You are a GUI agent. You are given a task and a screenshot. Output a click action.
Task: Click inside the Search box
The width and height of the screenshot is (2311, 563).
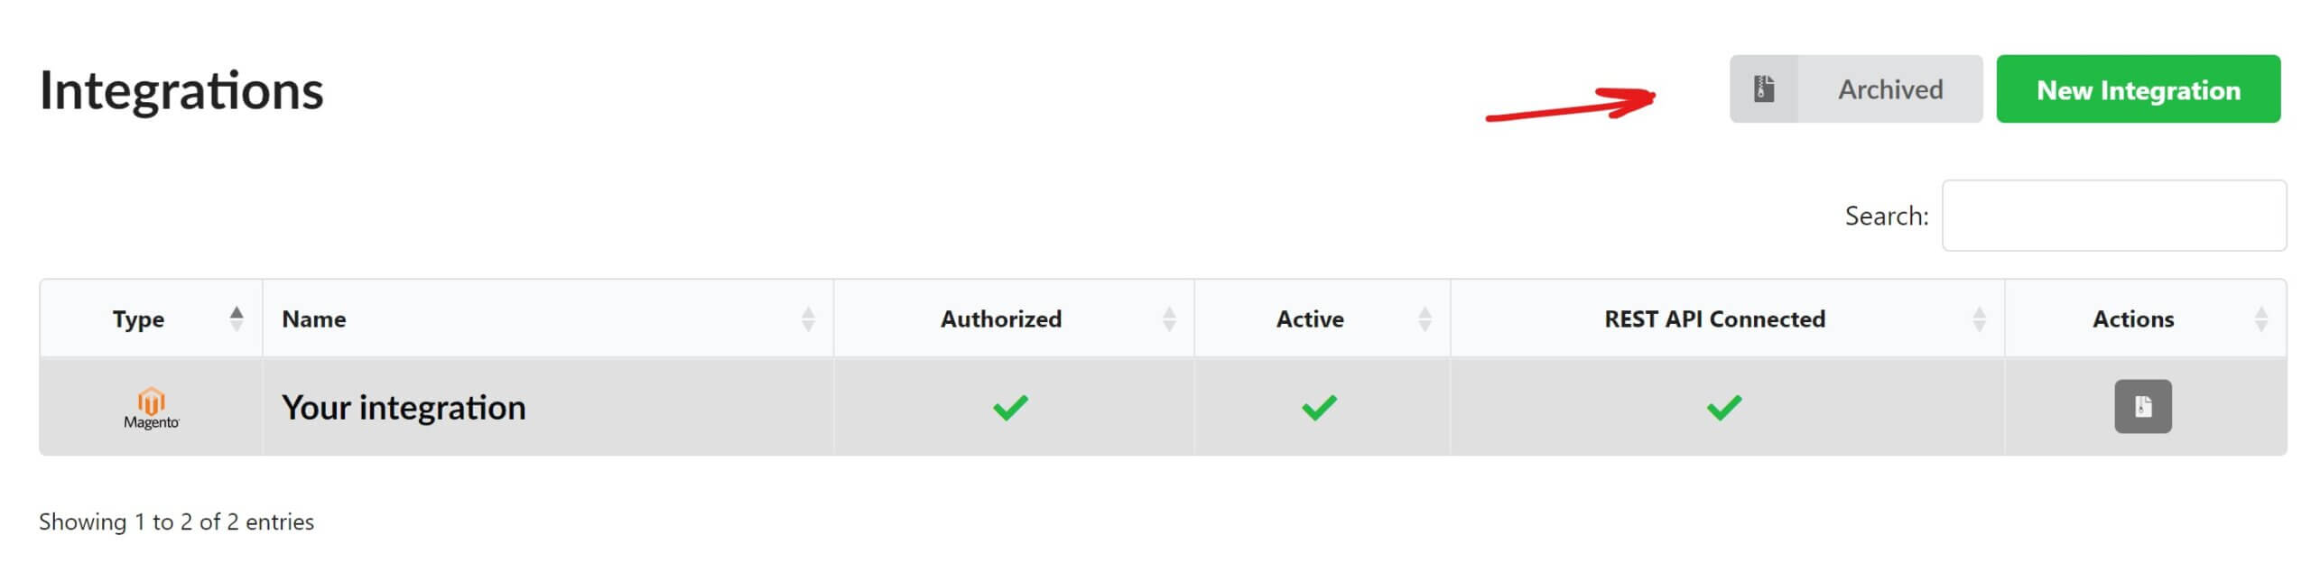(x=2112, y=217)
